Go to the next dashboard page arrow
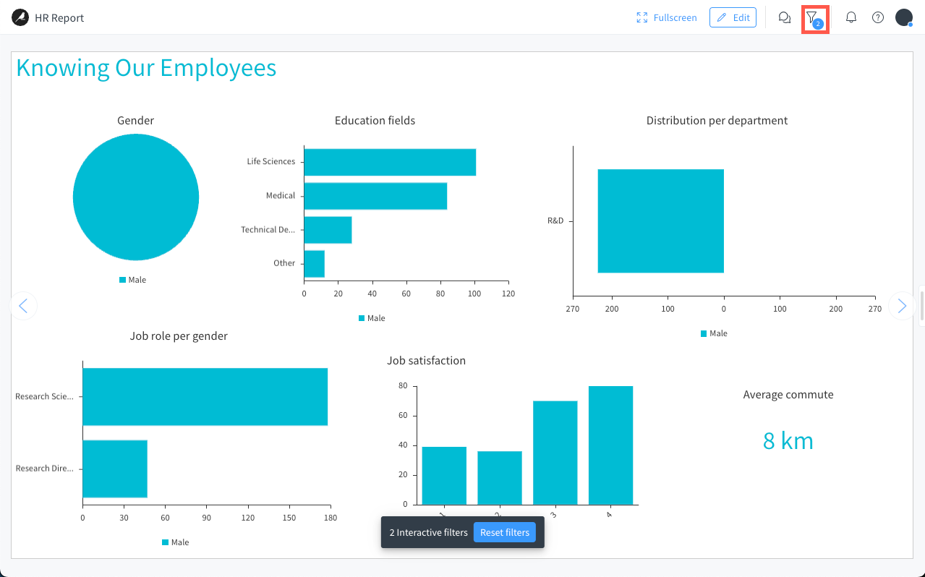This screenshot has width=925, height=577. click(902, 306)
